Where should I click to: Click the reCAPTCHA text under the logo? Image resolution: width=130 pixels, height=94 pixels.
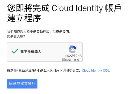[x=73, y=56]
